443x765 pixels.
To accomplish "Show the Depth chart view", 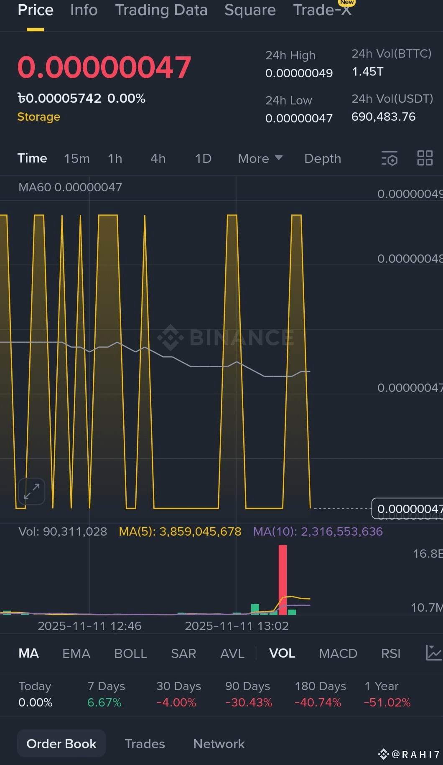I will coord(323,158).
